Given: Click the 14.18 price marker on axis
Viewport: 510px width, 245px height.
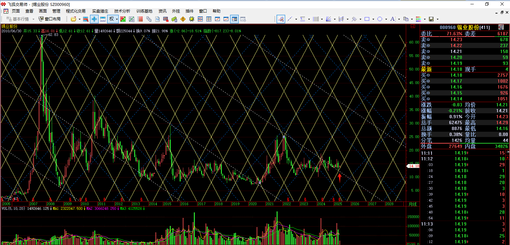Looking at the screenshot, I should [x=414, y=166].
